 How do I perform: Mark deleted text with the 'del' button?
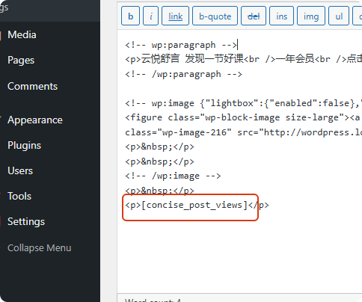pos(254,16)
